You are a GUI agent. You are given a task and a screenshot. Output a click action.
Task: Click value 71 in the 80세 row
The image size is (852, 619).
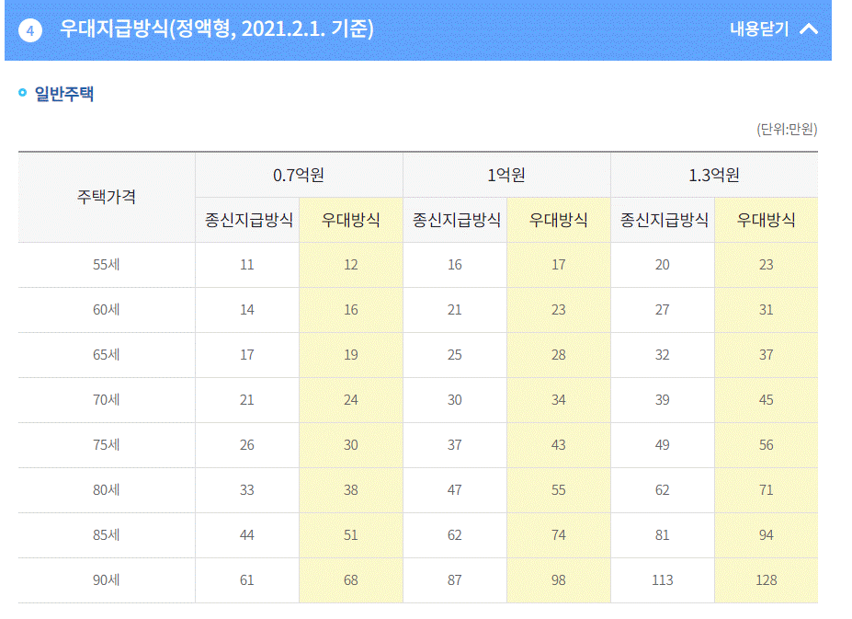[767, 490]
